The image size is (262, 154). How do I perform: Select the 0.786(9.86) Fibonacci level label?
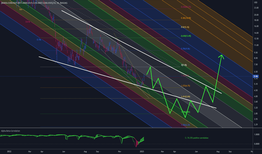point(186,49)
